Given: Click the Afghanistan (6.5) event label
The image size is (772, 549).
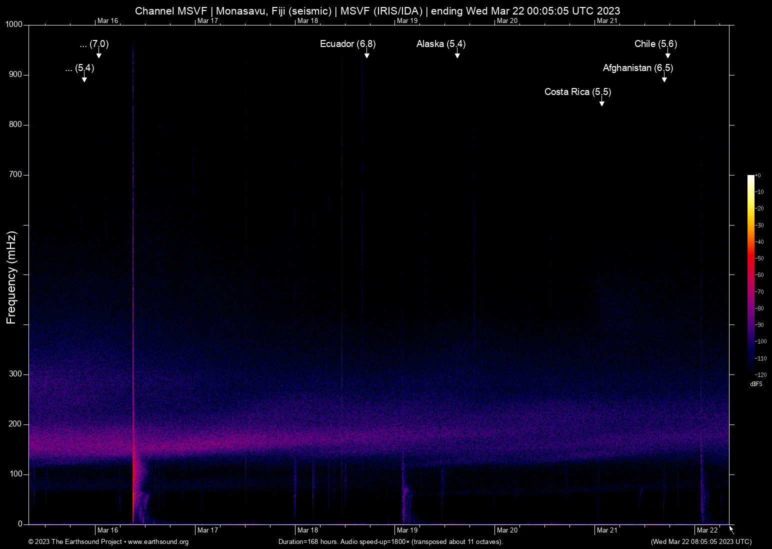Looking at the screenshot, I should tap(637, 68).
